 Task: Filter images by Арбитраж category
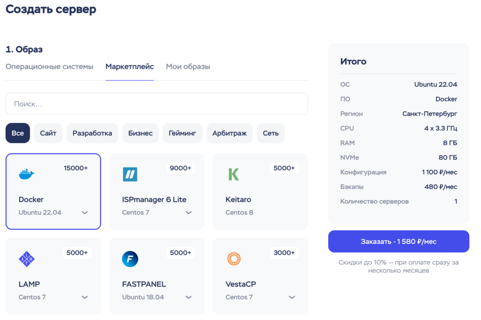(229, 133)
